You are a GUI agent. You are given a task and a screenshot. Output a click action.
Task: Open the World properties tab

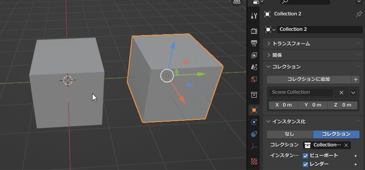(254, 79)
